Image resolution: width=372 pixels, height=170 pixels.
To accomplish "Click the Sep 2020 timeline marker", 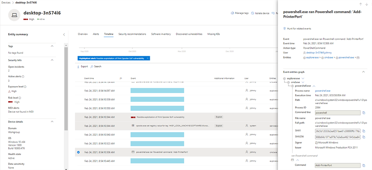I will pyautogui.click(x=85, y=51).
